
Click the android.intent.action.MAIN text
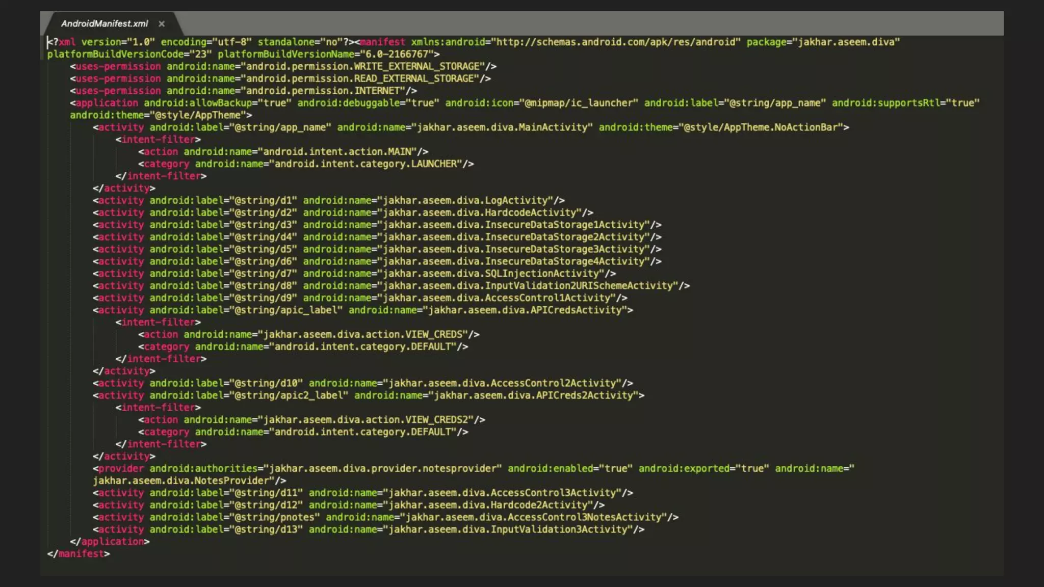[337, 152]
